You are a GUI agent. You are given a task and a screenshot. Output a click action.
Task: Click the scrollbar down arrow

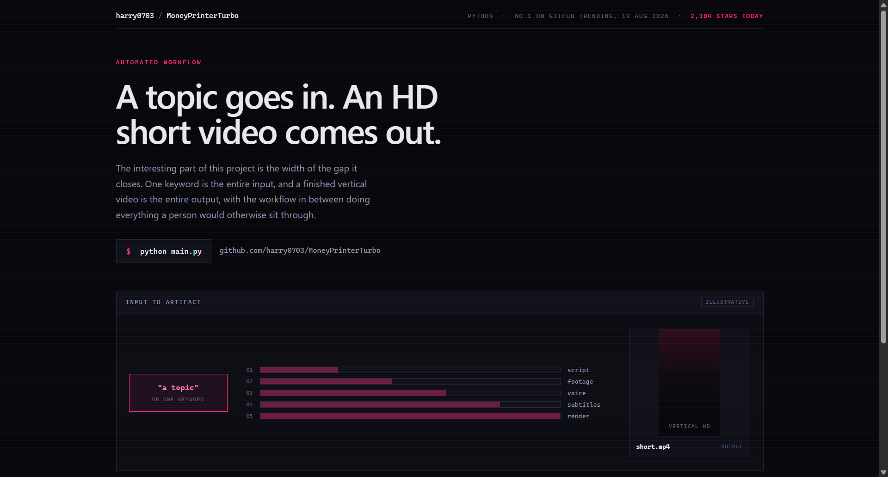[883, 473]
